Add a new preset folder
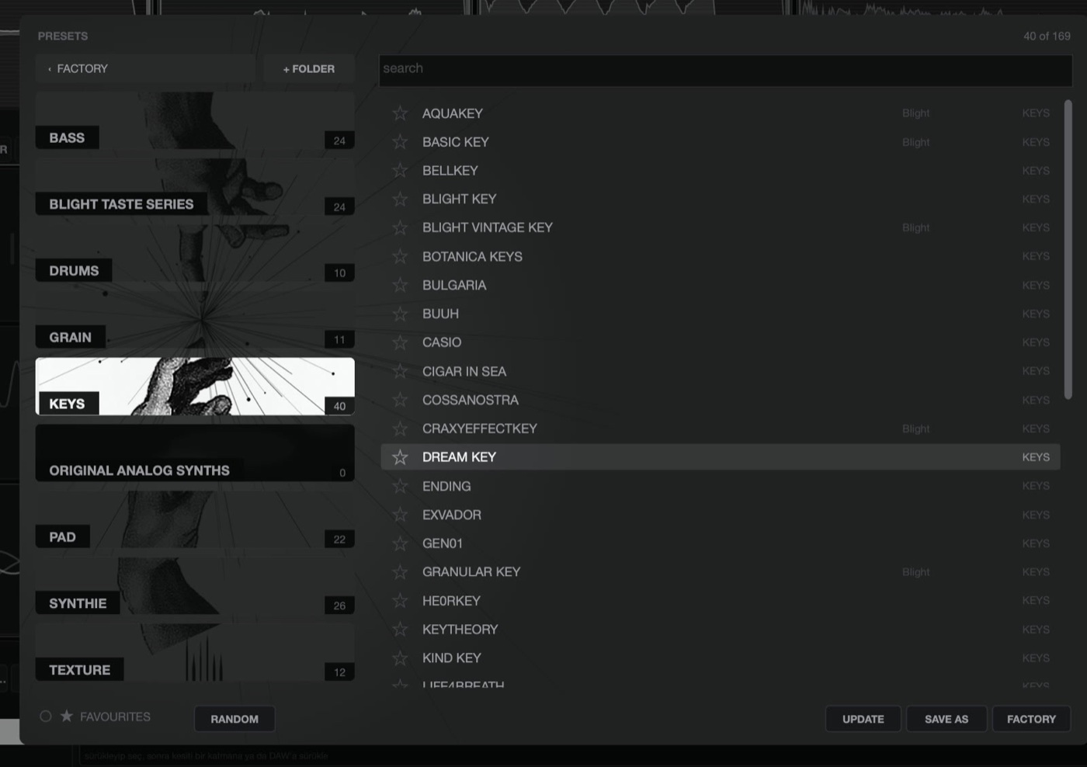Viewport: 1087px width, 767px height. click(309, 68)
